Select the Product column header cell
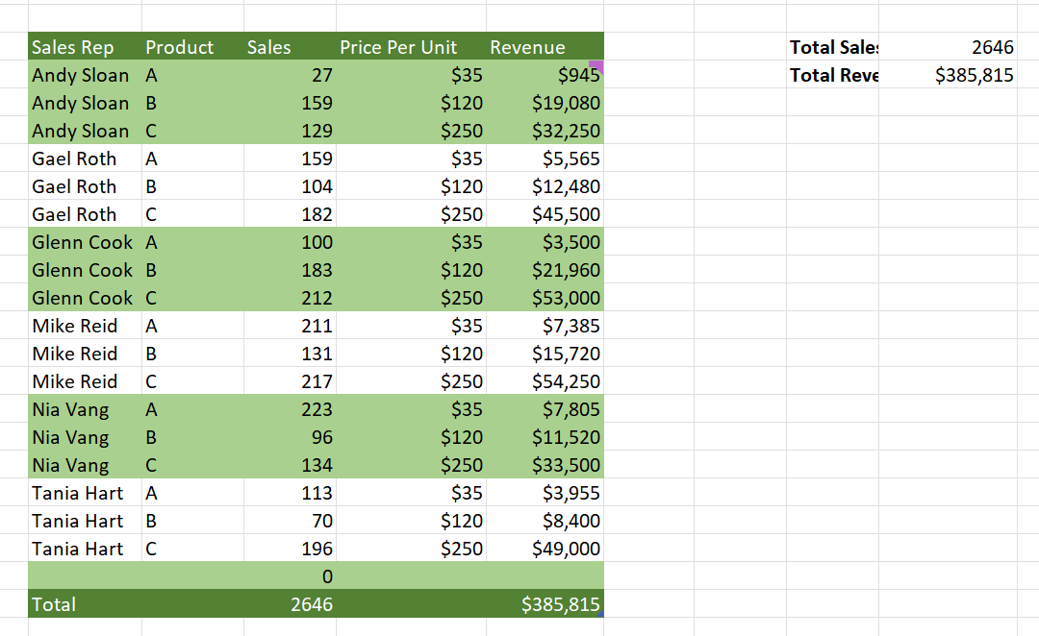 tap(192, 47)
